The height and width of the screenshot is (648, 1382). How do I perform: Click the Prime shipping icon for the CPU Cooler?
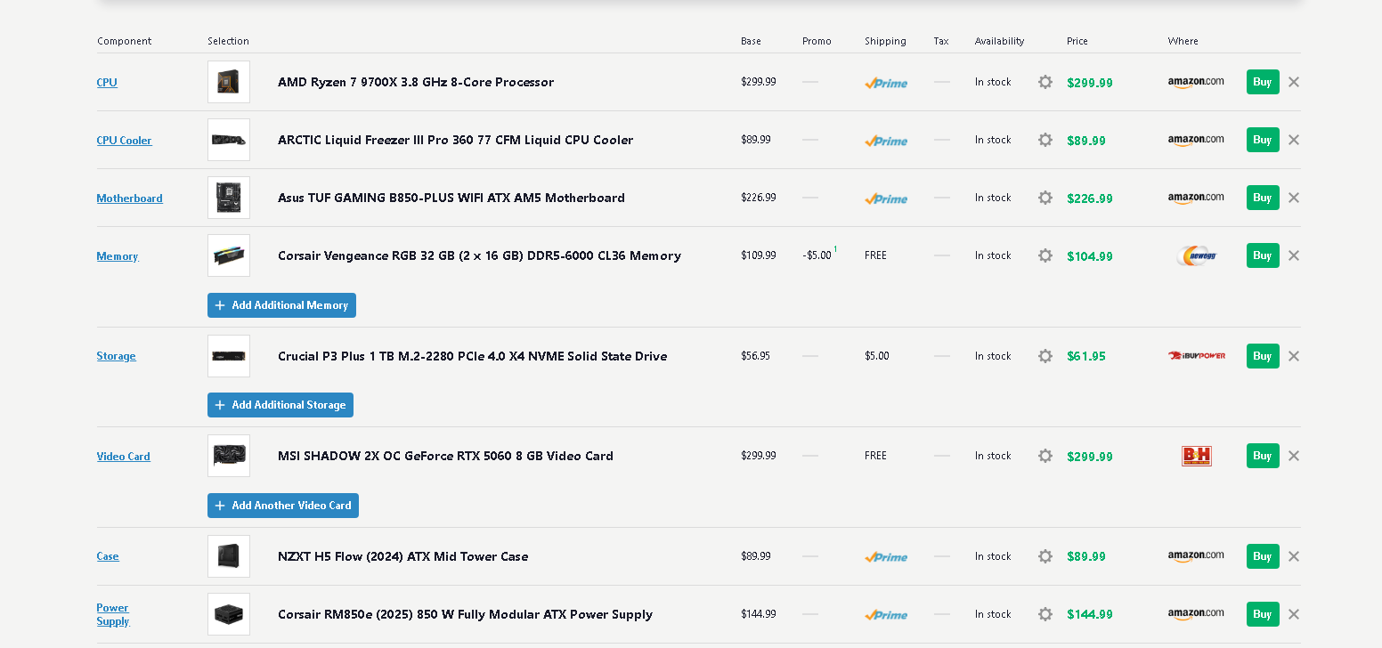[x=886, y=141]
